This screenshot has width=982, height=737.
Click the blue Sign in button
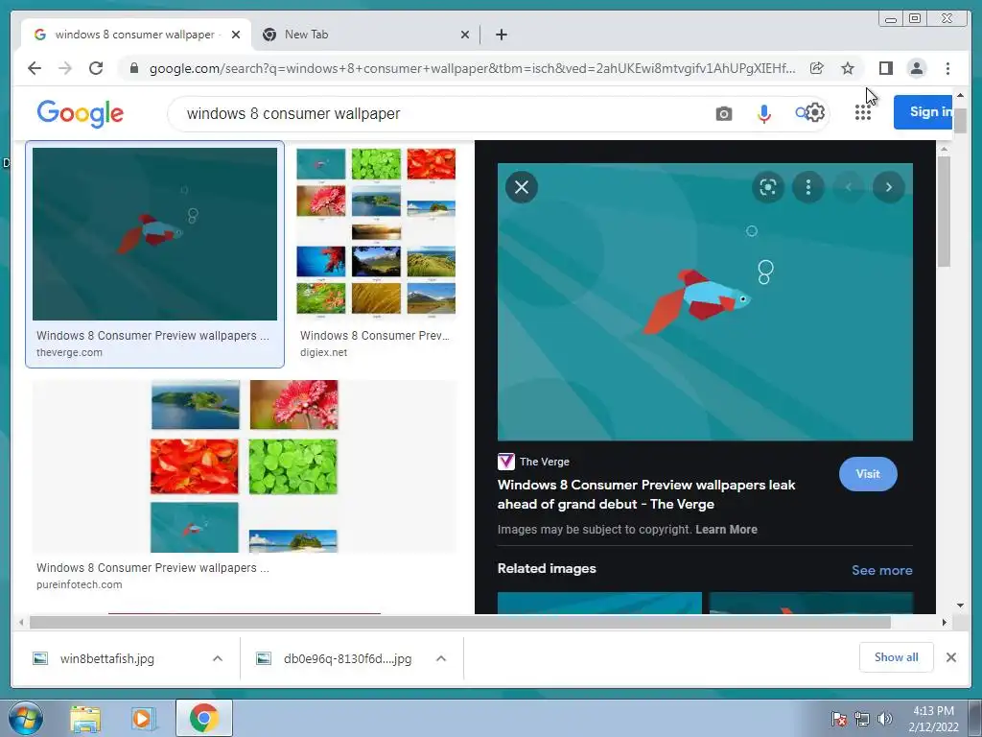click(x=923, y=112)
